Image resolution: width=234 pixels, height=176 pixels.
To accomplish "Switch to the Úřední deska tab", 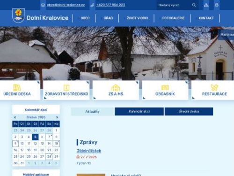I will coord(189,112).
